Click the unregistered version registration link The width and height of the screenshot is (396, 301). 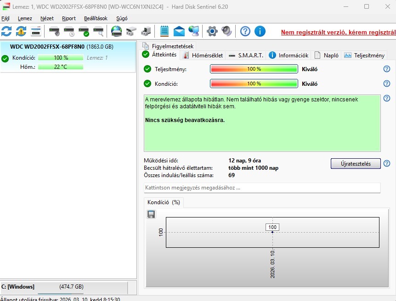click(x=339, y=32)
